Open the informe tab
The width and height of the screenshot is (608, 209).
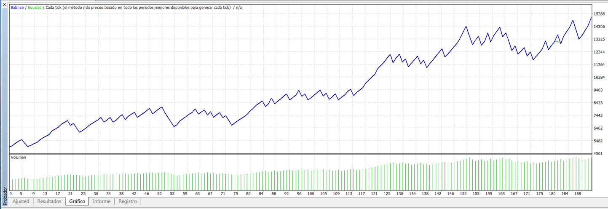coord(102,201)
